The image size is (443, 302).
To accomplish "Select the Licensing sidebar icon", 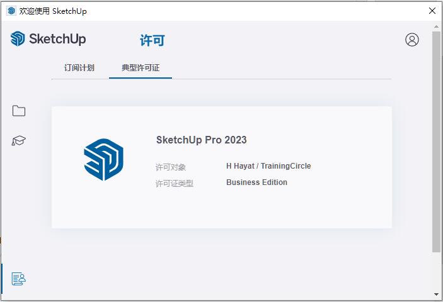I will click(x=19, y=279).
